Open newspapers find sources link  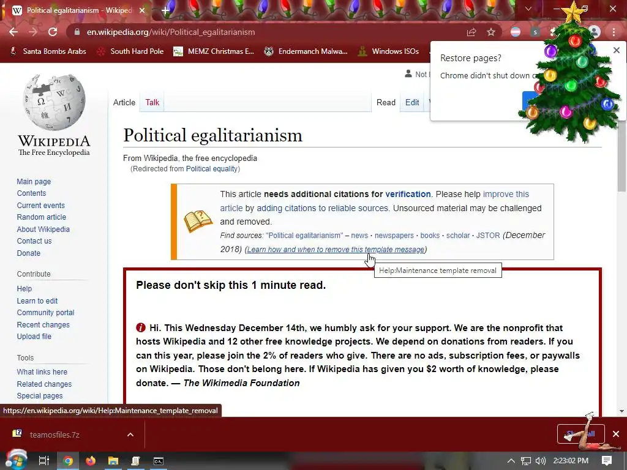(x=394, y=236)
